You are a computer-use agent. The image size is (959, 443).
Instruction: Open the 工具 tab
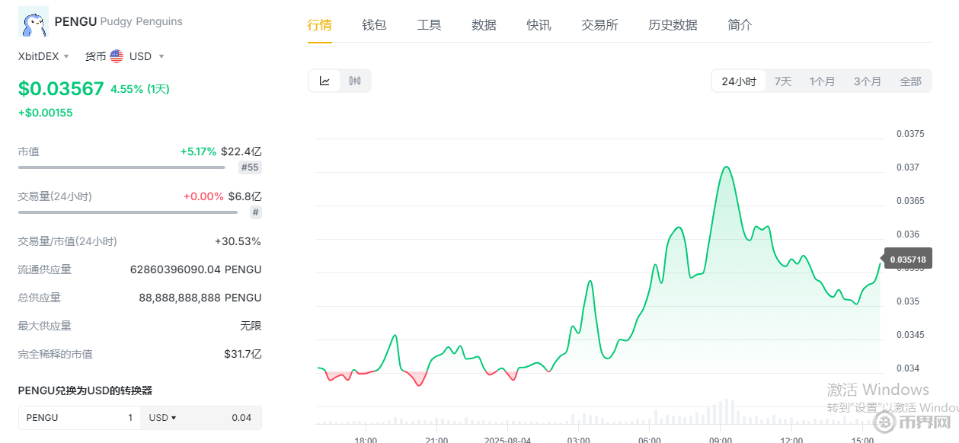(430, 24)
